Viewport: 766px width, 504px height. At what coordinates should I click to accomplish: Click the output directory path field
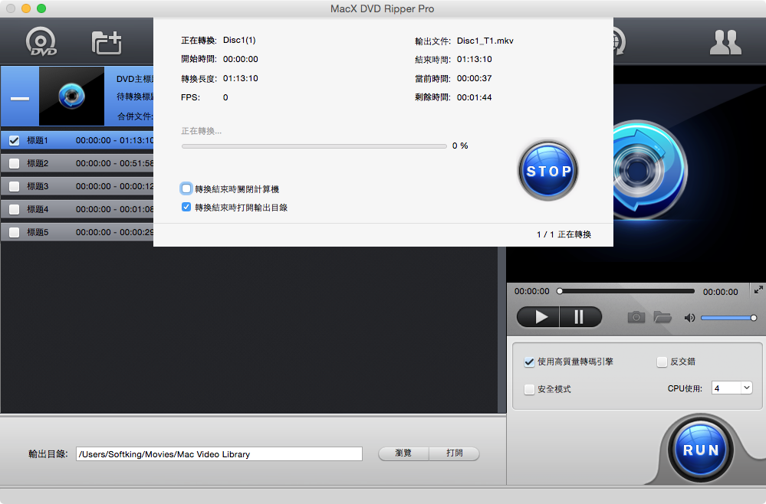tap(219, 454)
